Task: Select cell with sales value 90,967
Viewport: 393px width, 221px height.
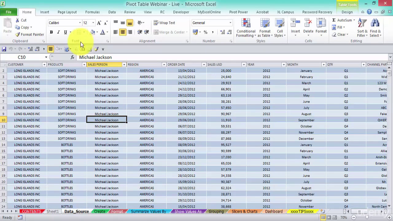Action: [226, 114]
